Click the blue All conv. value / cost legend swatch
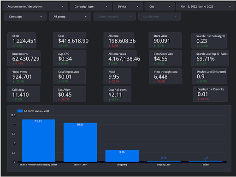 point(20,111)
